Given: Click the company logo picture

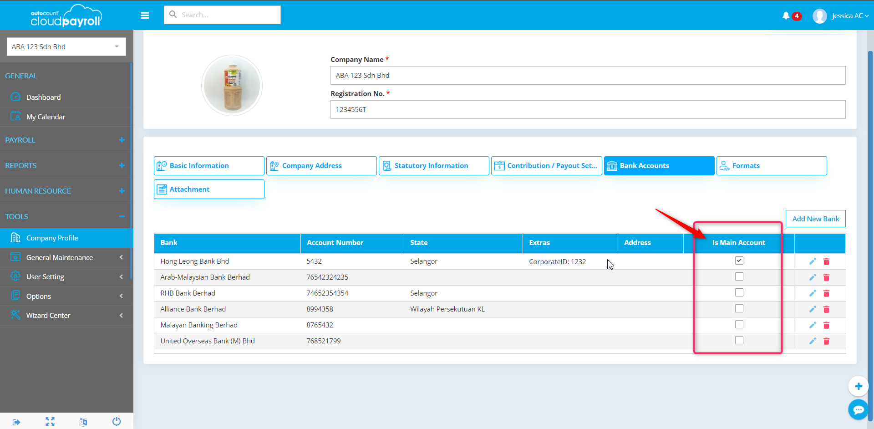Looking at the screenshot, I should pyautogui.click(x=232, y=85).
